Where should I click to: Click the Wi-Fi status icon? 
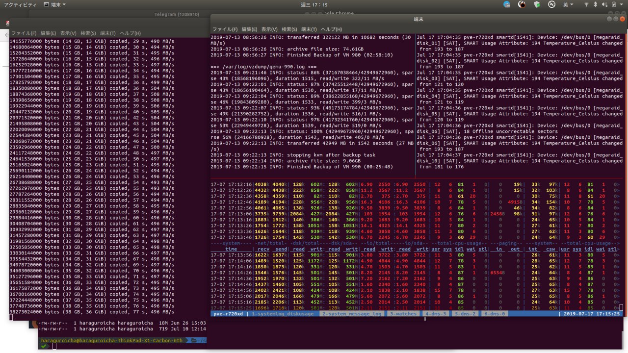coord(586,4)
